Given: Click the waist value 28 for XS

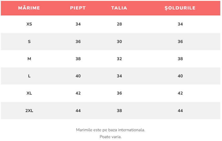Looking at the screenshot, I should 119,24.
